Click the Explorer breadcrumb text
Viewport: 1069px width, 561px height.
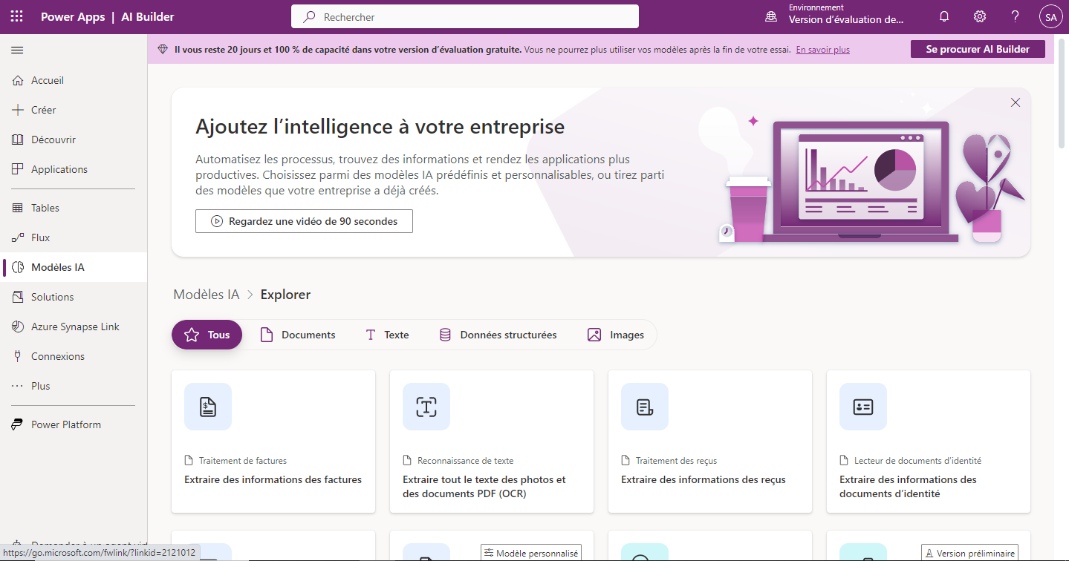(285, 295)
